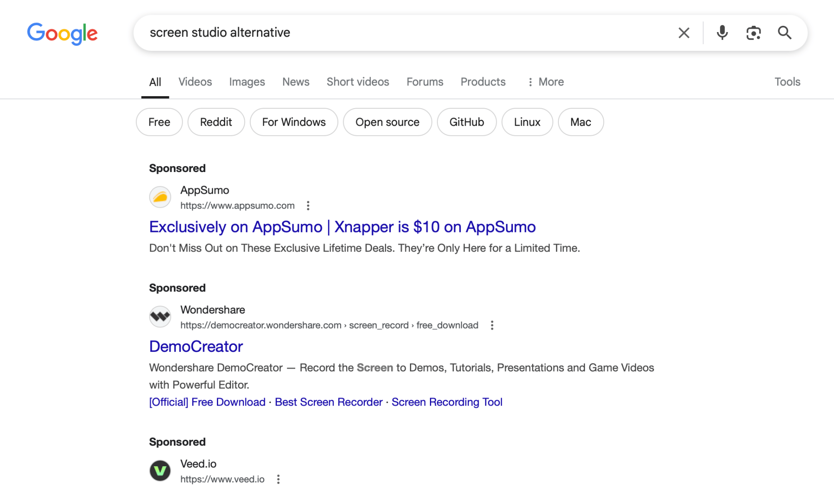Viewport: 834px width, 491px height.
Task: Click the www.veed.io URL
Action: [x=222, y=479]
